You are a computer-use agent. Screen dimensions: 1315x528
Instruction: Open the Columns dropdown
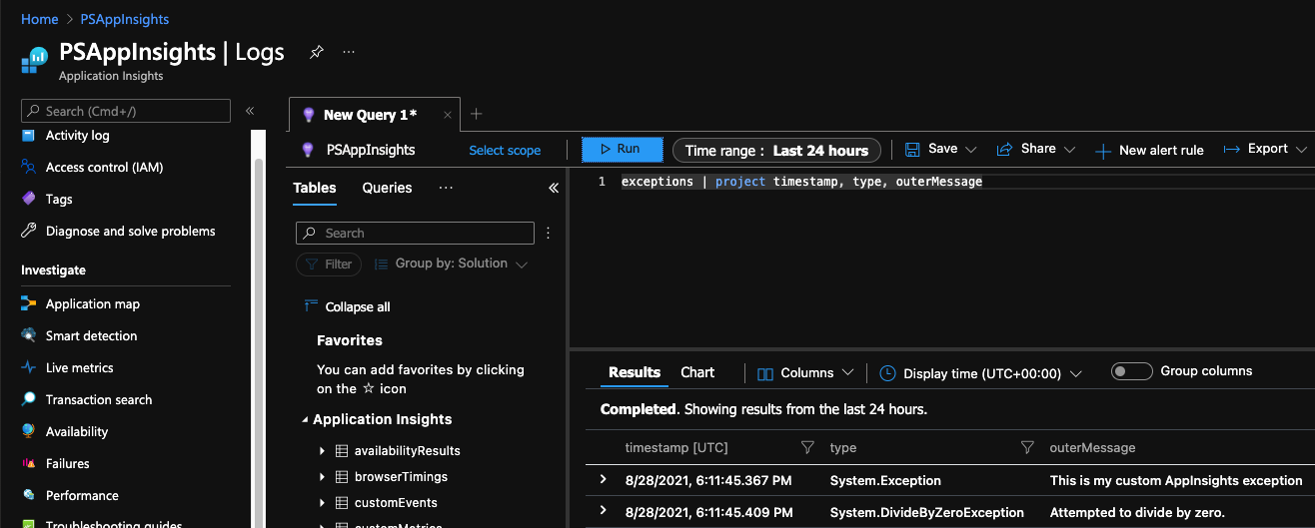805,373
